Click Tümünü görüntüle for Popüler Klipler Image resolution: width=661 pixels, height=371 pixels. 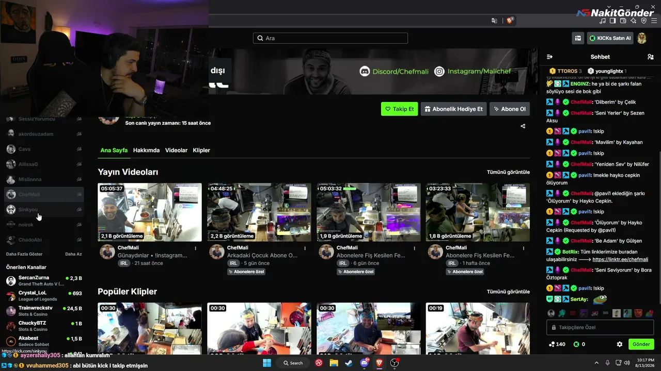tap(508, 292)
